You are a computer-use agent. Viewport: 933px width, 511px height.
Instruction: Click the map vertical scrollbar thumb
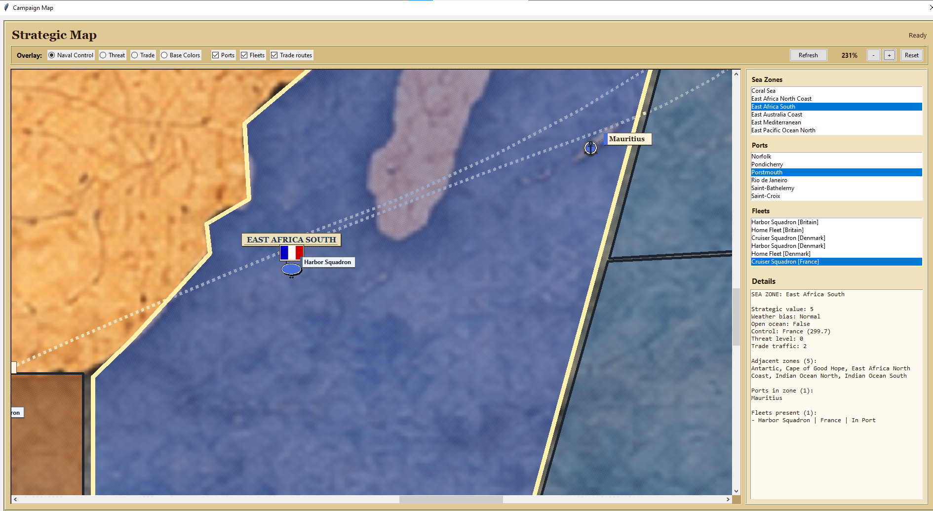[736, 316]
